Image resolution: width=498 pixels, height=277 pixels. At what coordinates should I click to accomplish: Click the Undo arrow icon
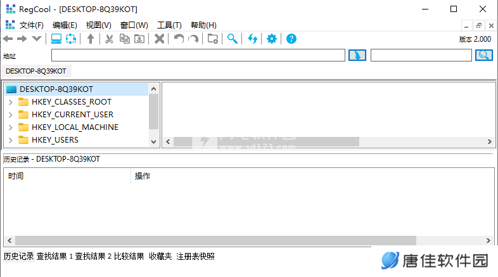(179, 39)
